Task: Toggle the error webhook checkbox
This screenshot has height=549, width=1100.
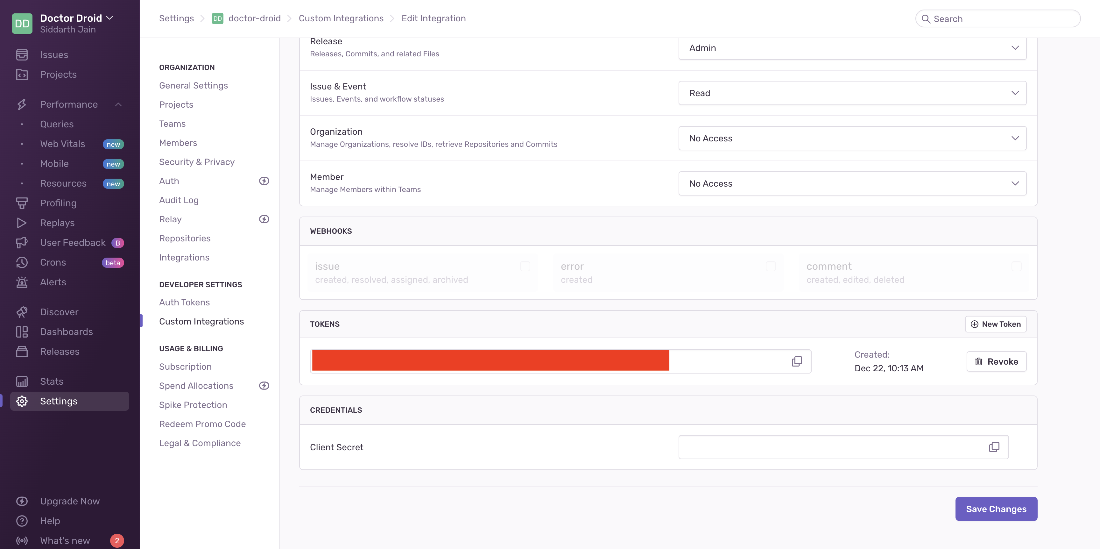Action: pyautogui.click(x=771, y=266)
